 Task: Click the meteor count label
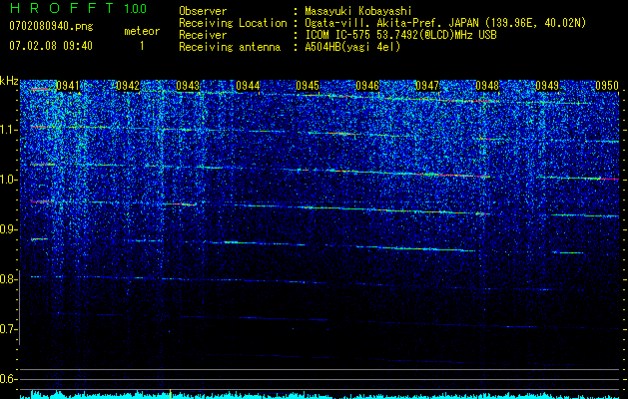142,31
